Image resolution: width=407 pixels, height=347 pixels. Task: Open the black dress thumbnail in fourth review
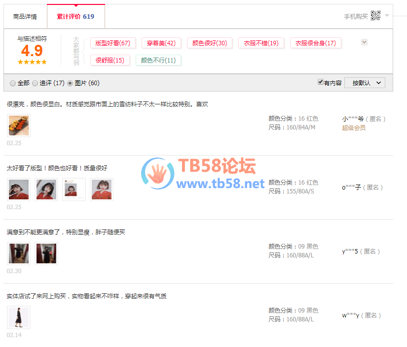pyautogui.click(x=19, y=317)
